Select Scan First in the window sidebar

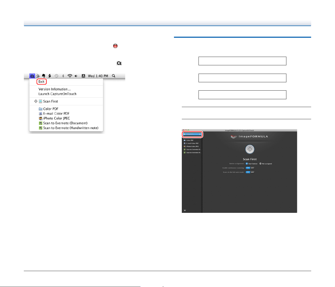click(192, 134)
